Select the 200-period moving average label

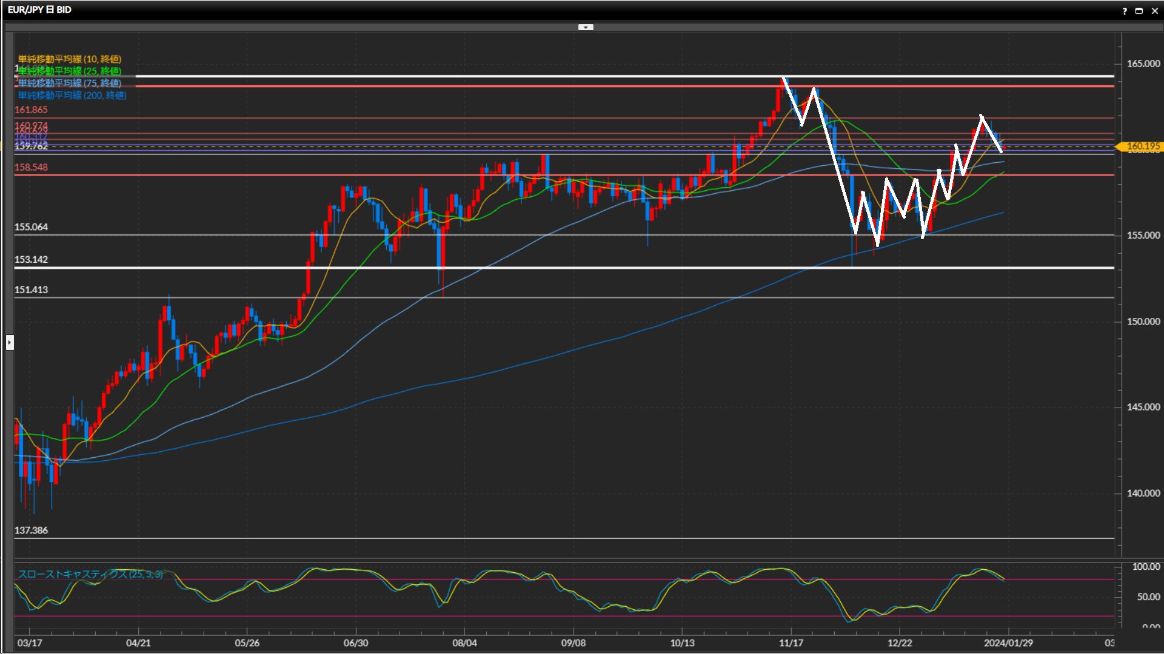72,95
